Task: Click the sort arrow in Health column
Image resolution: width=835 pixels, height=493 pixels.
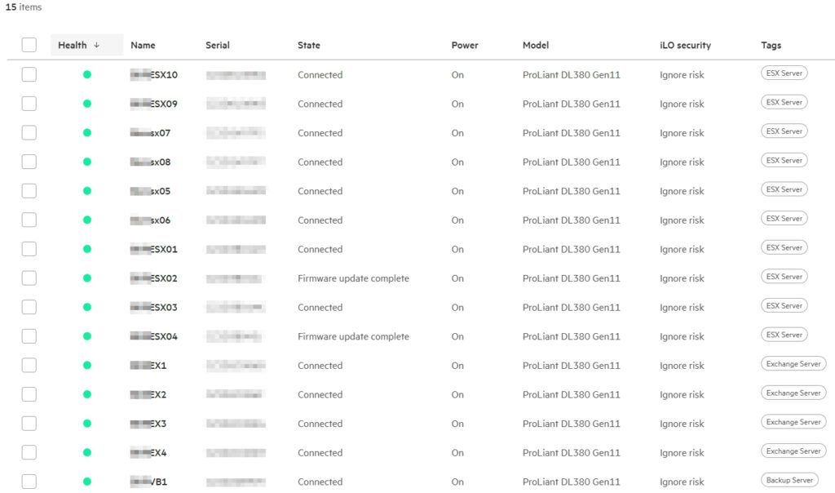Action: tap(97, 46)
